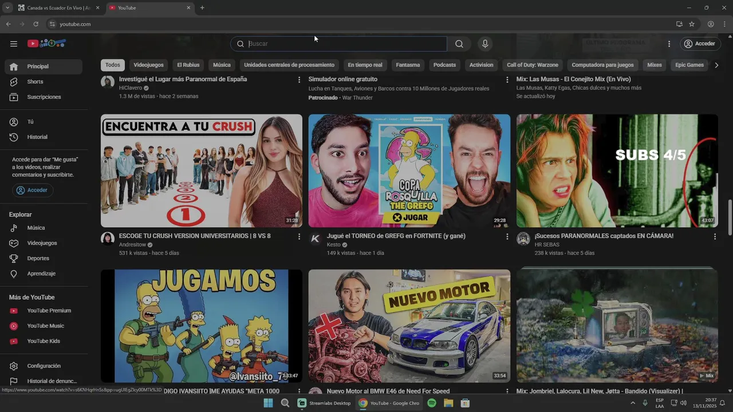The width and height of the screenshot is (733, 412).
Task: Select the Música filter chip
Action: (222, 65)
